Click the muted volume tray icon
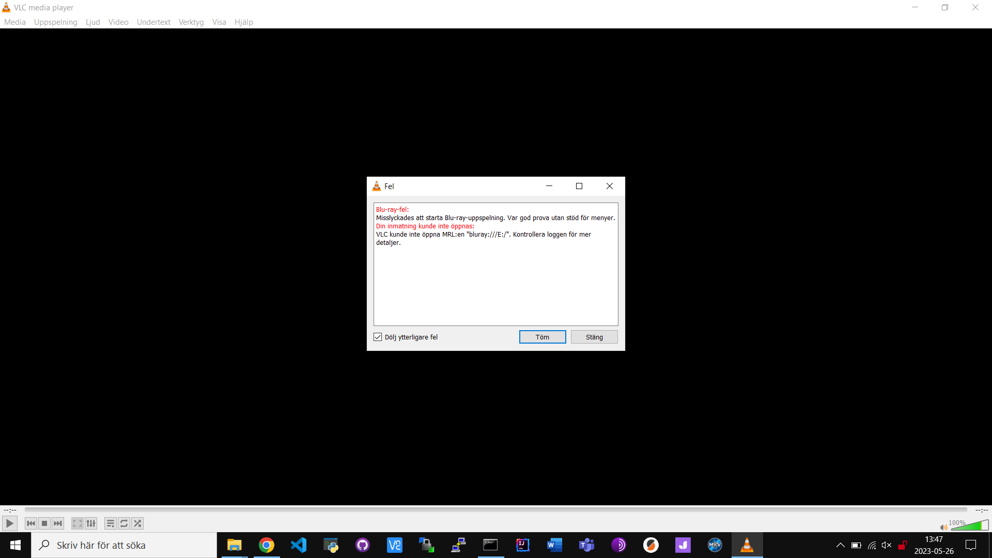 pyautogui.click(x=887, y=545)
